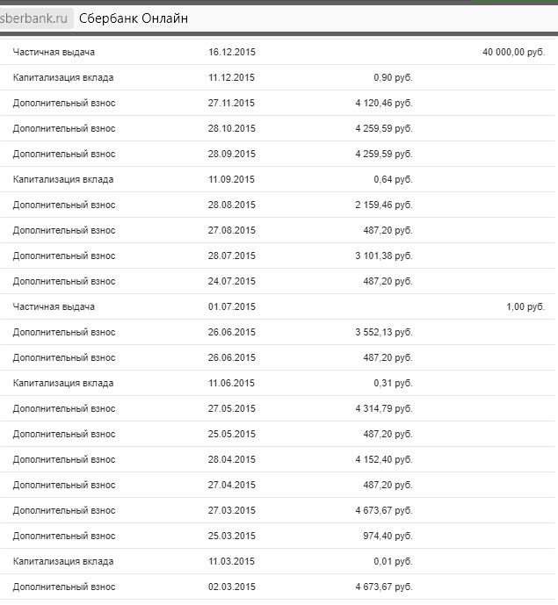Click the 1,00 руб. withdrawal amount

[524, 307]
